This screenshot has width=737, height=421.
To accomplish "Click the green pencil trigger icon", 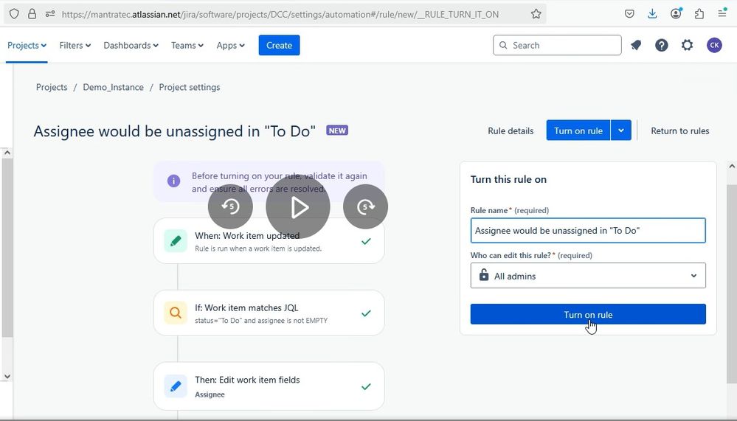I will [176, 241].
